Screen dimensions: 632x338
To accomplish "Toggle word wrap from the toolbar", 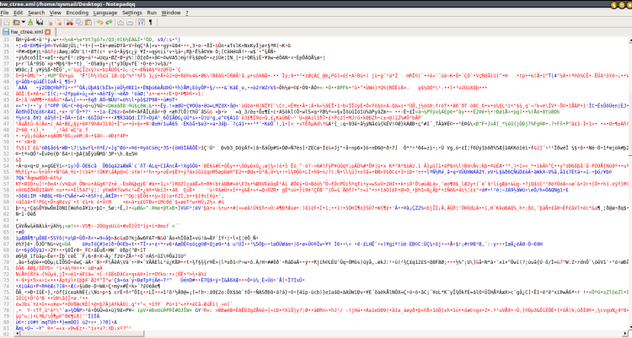I will tap(142, 22).
